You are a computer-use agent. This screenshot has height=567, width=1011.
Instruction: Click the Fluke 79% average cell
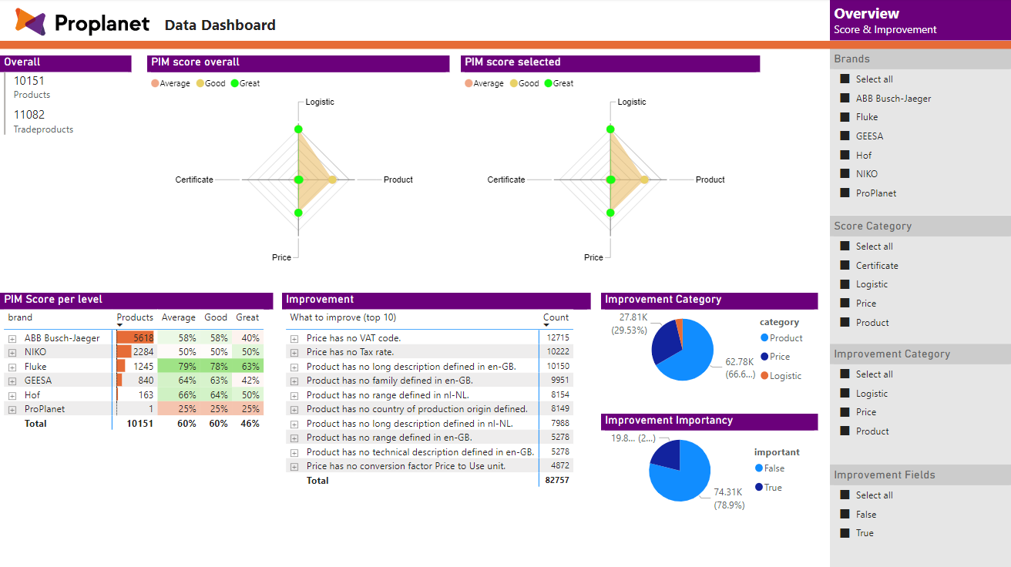178,367
